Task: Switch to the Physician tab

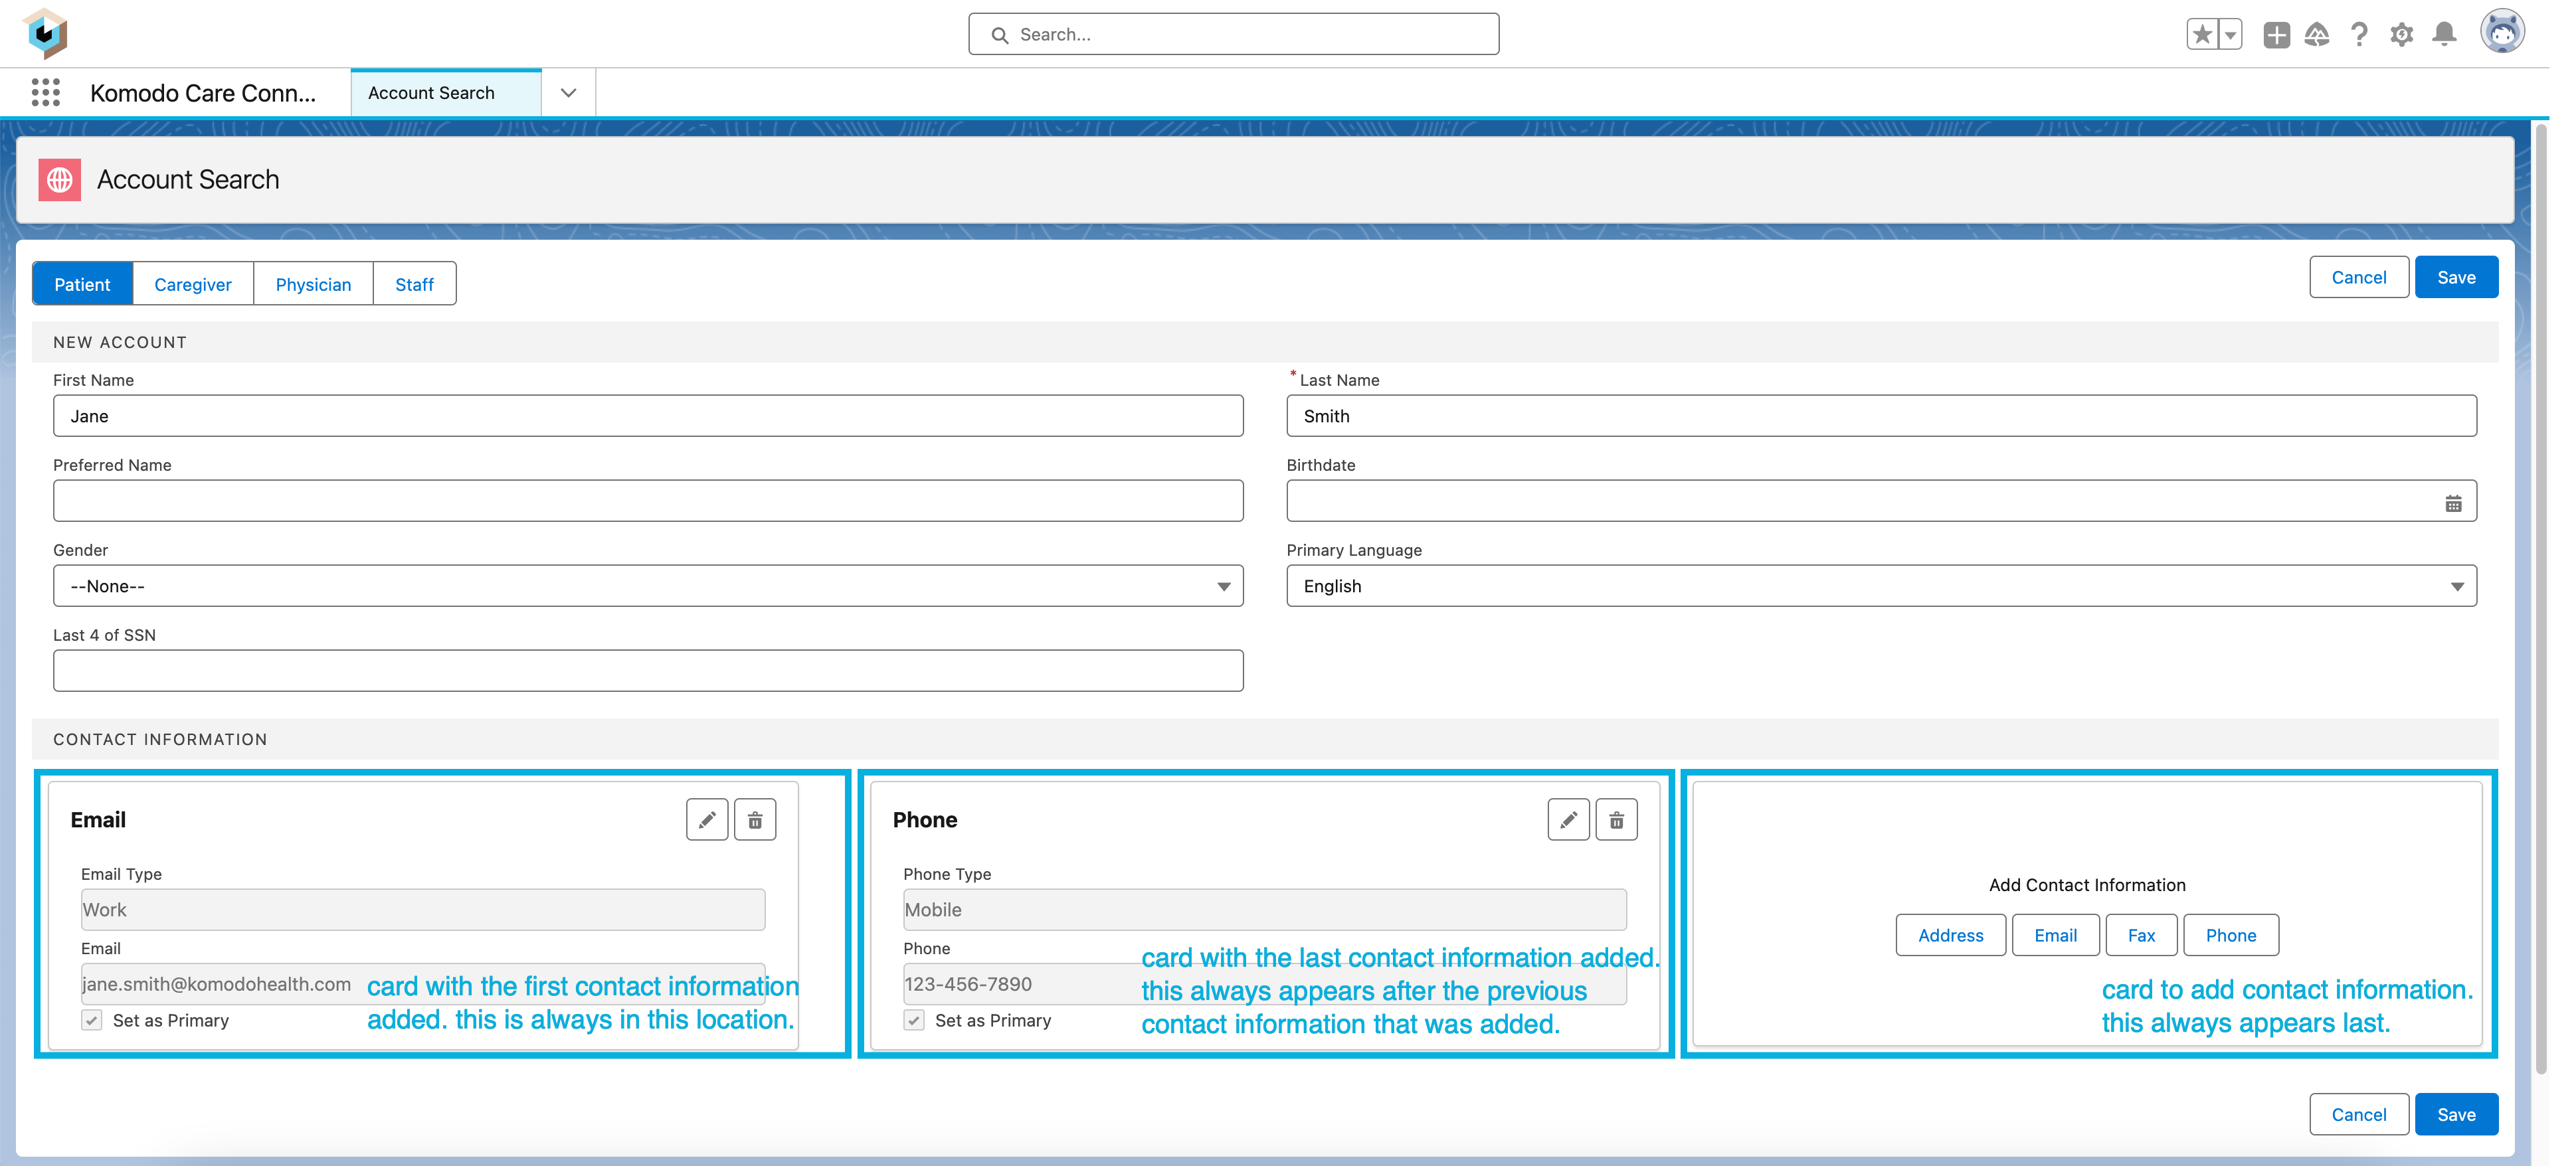Action: [x=313, y=284]
